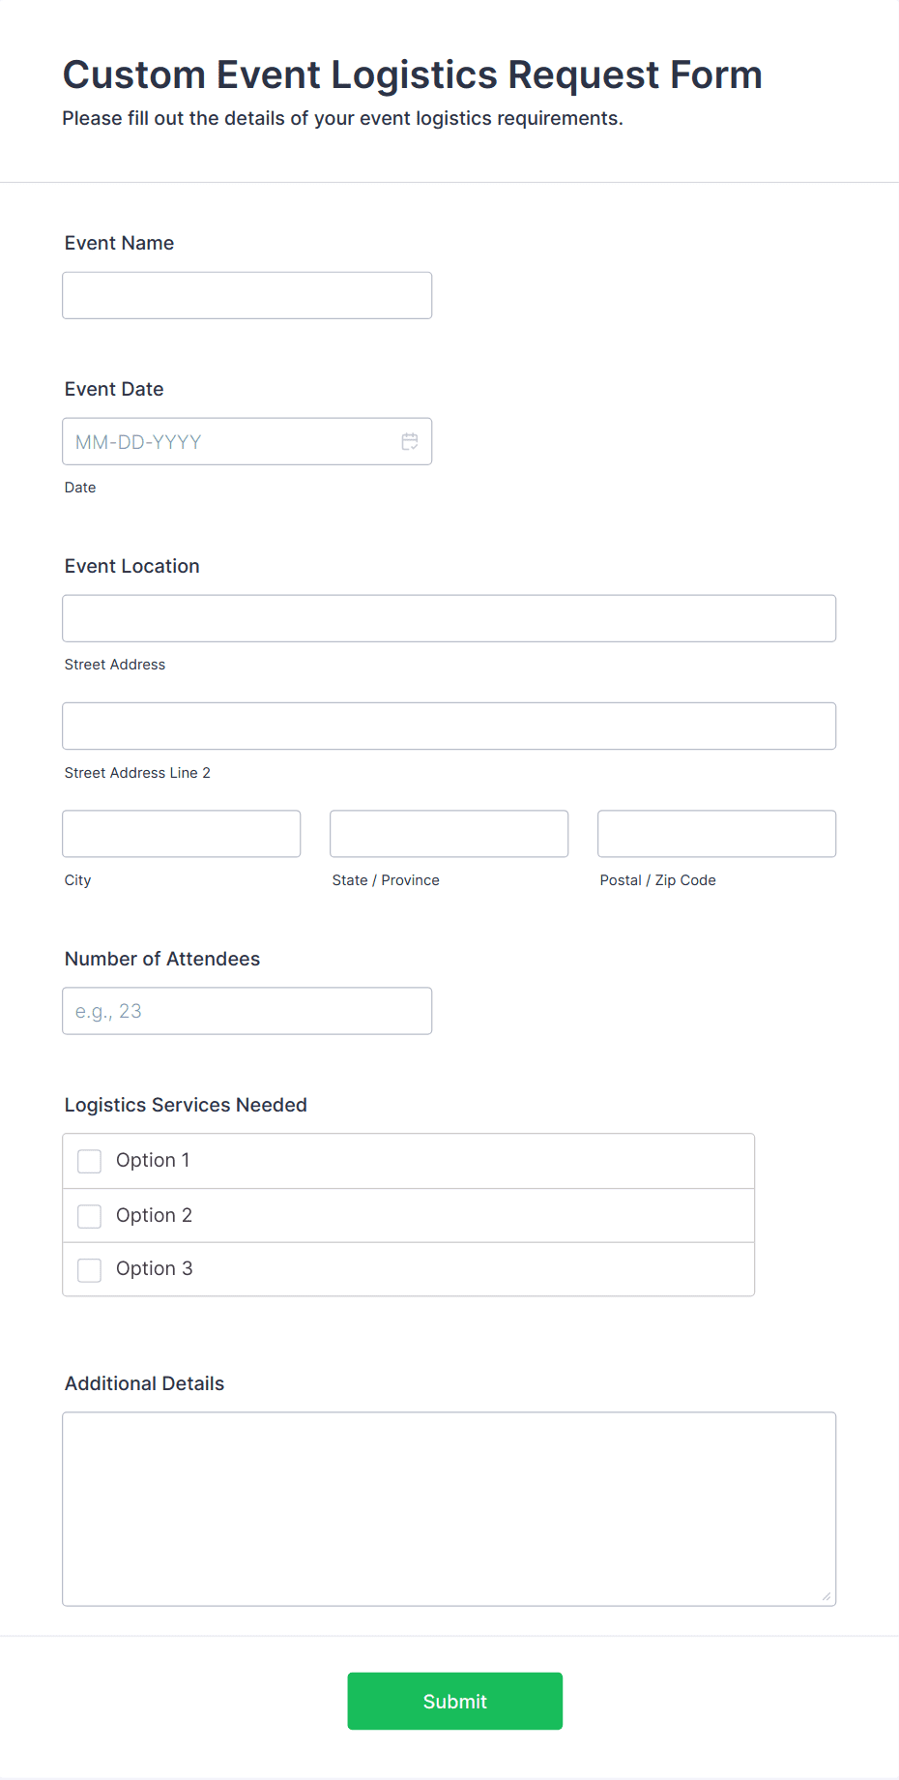Focus the Event Name text field
The image size is (899, 1780).
pos(247,295)
